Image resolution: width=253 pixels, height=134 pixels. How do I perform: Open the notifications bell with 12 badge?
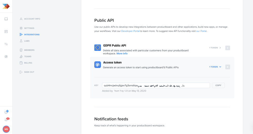6,120
